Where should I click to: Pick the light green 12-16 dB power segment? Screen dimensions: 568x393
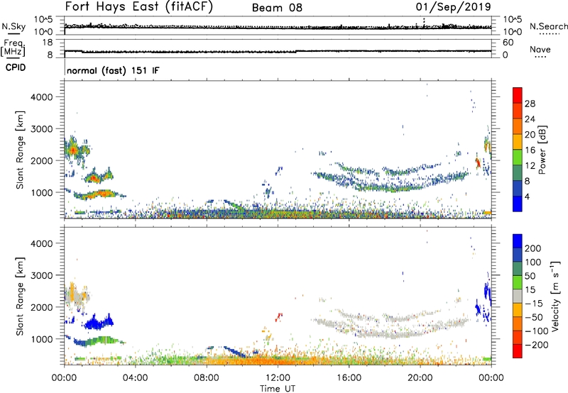coord(518,157)
